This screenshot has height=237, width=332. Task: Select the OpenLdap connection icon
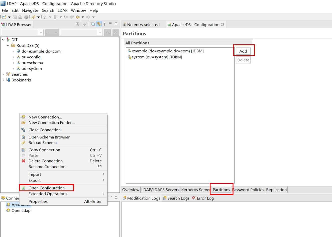[x=8, y=210]
